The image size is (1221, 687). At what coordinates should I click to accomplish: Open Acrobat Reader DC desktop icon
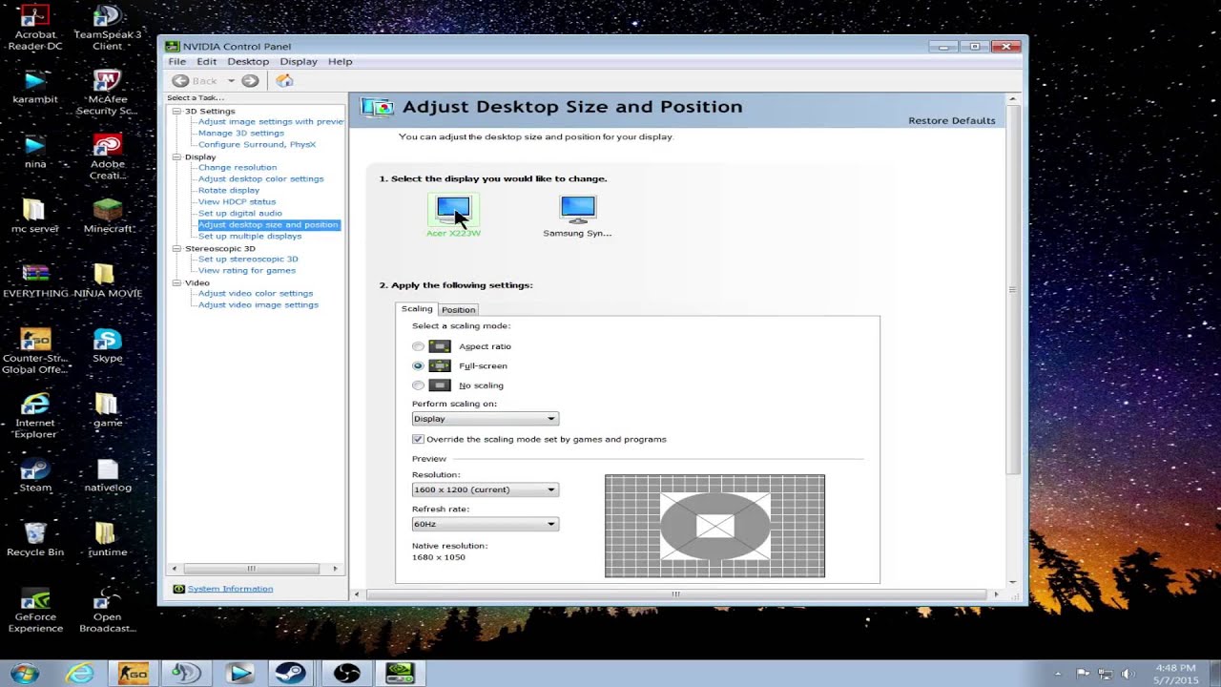pyautogui.click(x=35, y=28)
